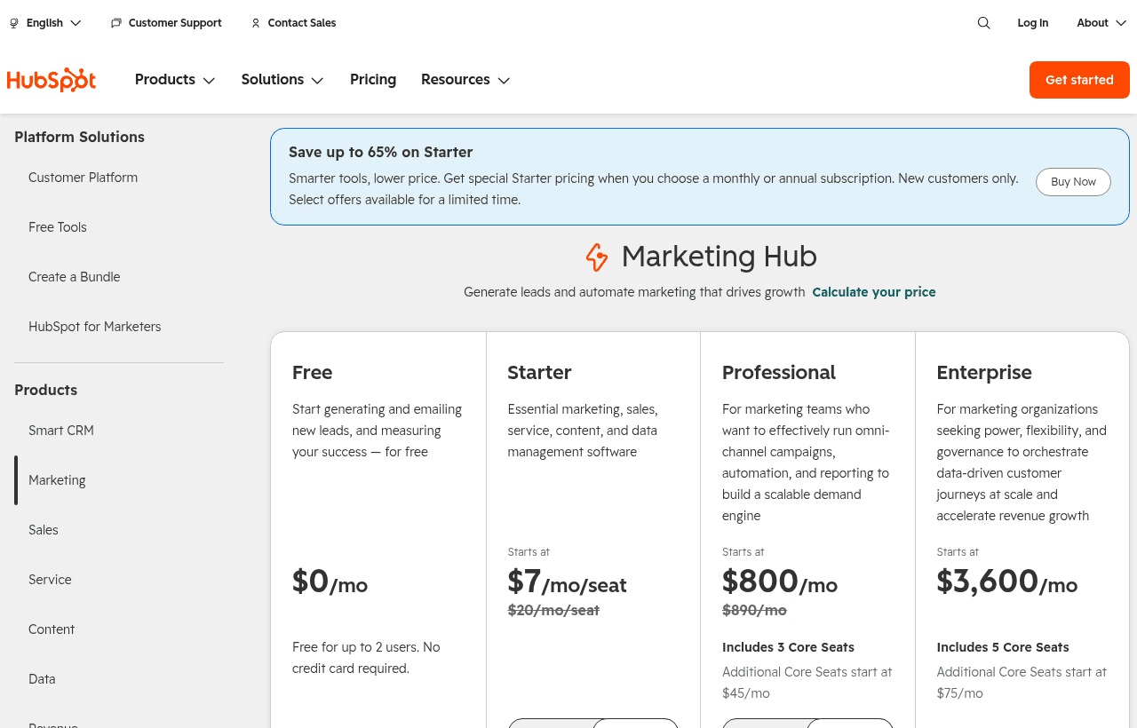Expand the Resources navigation menu
Image resolution: width=1137 pixels, height=728 pixels.
[465, 80]
